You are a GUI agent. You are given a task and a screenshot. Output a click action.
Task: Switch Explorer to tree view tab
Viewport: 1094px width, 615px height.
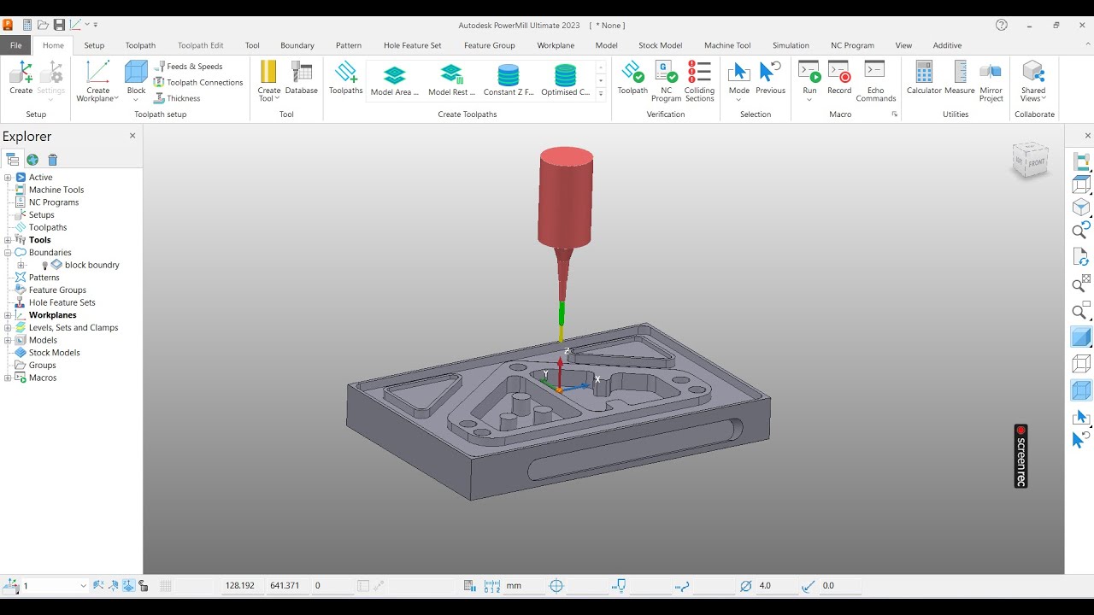(12, 159)
